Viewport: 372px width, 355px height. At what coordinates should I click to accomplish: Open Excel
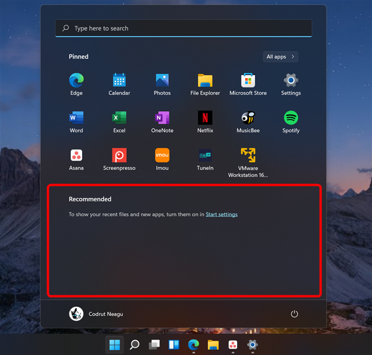click(x=119, y=122)
